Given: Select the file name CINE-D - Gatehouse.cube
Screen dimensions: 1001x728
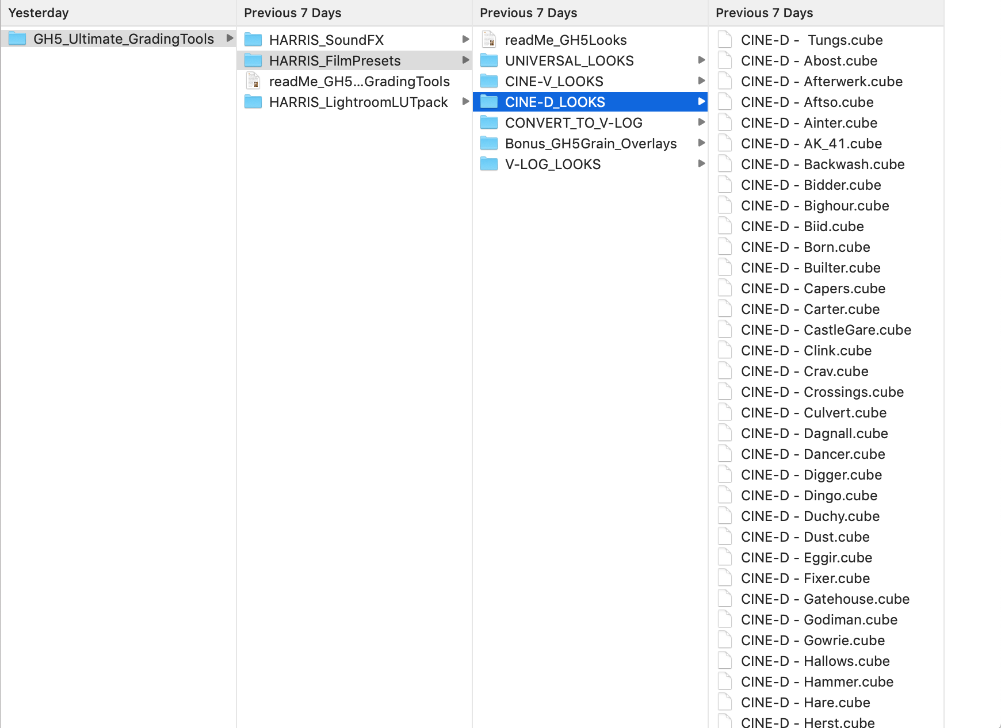Looking at the screenshot, I should click(825, 599).
